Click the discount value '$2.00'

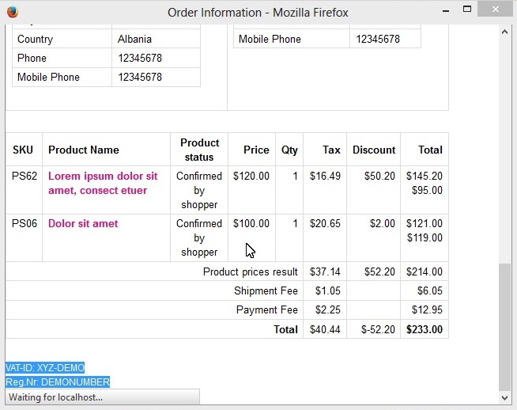click(x=383, y=223)
